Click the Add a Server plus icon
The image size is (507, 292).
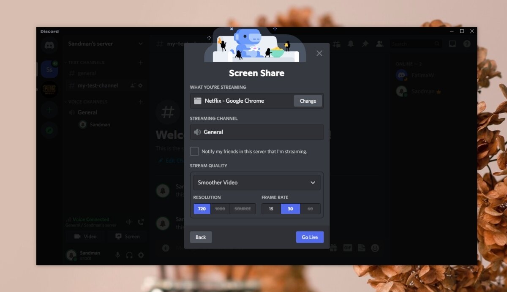49,110
